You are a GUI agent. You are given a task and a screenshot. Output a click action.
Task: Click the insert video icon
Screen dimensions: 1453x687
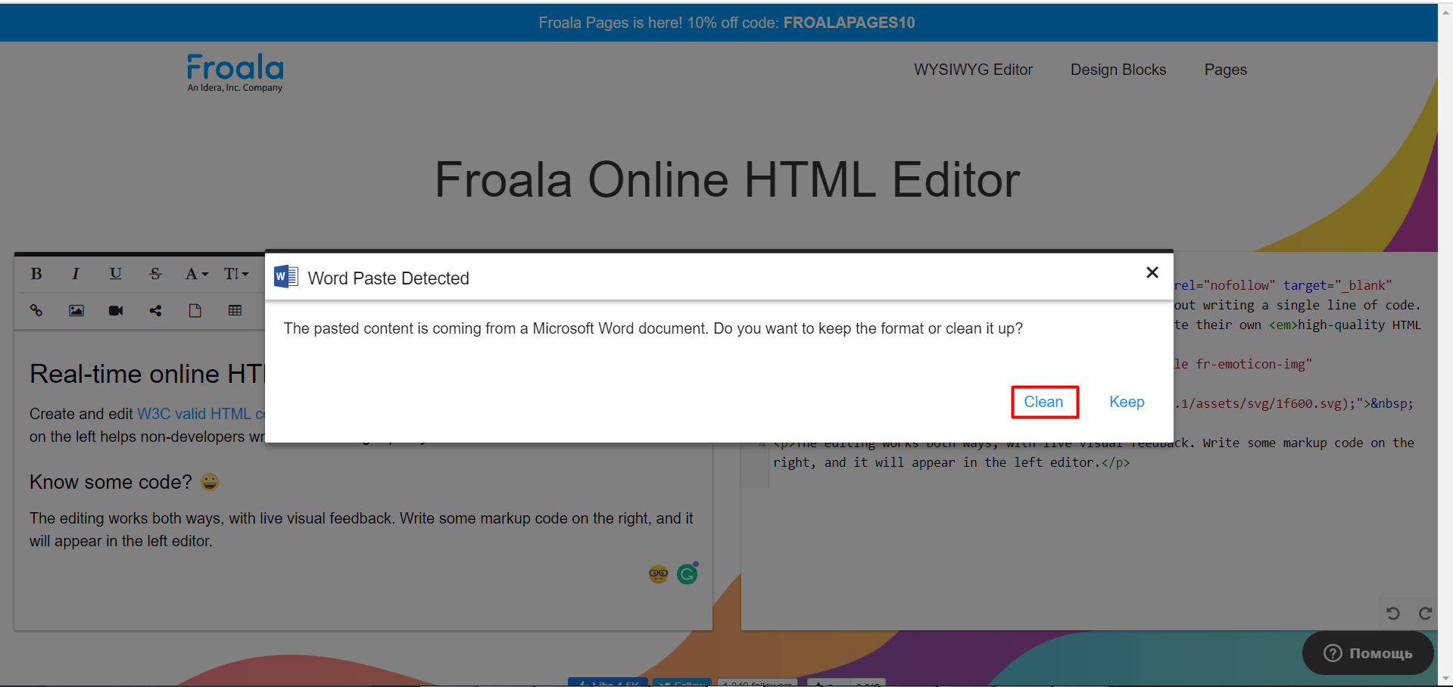(116, 311)
